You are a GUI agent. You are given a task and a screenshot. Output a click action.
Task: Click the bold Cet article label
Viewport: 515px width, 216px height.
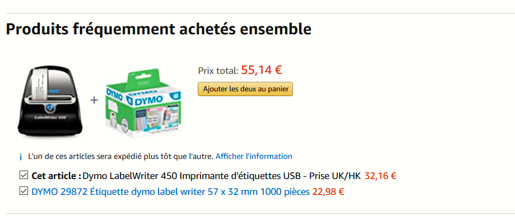pyautogui.click(x=56, y=176)
